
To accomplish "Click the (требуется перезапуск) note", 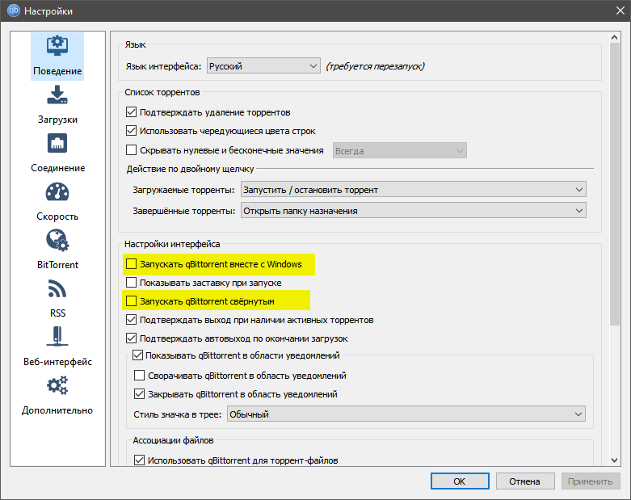I will tap(375, 66).
